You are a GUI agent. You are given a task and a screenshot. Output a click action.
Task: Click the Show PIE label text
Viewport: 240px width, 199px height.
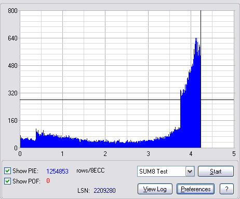(x=25, y=171)
